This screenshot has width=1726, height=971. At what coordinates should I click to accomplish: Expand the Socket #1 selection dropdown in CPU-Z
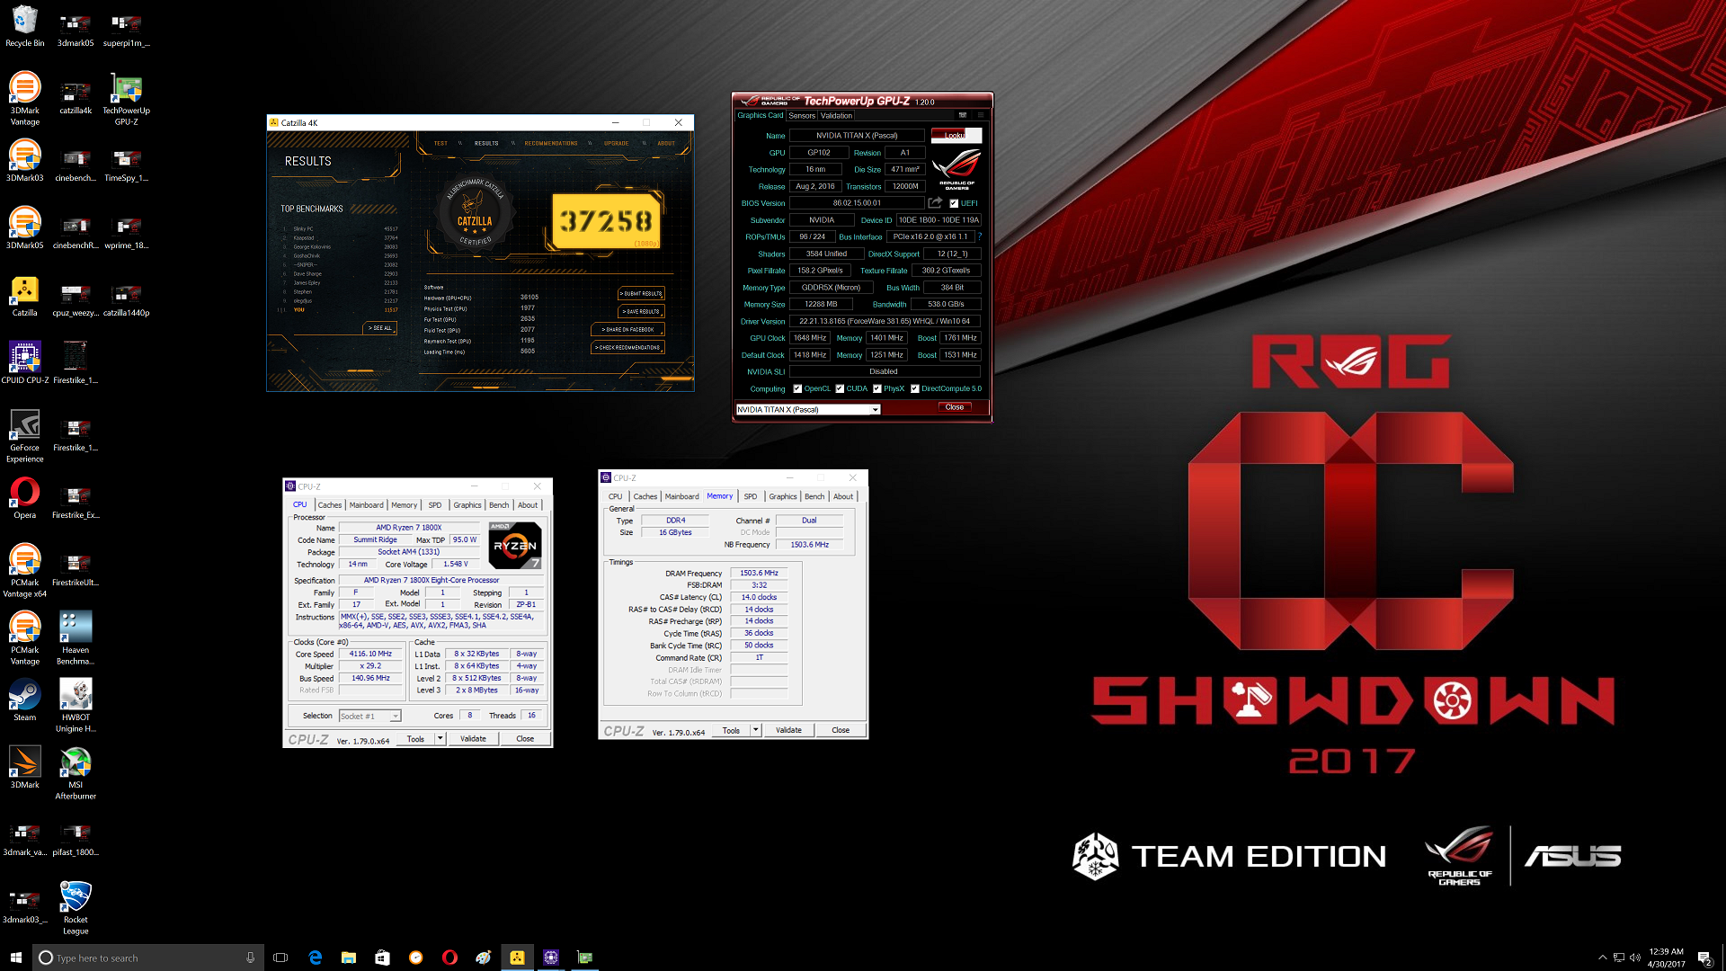coord(395,717)
